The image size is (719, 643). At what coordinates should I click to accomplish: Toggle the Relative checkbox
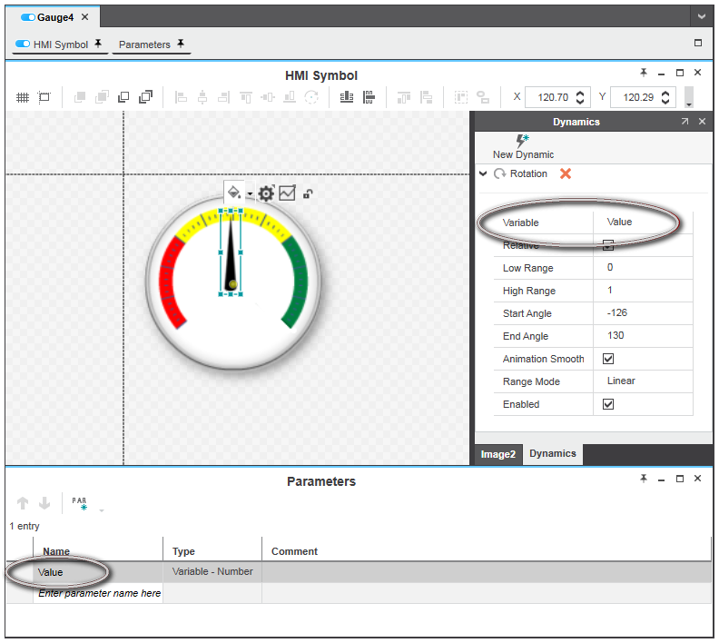coord(608,245)
